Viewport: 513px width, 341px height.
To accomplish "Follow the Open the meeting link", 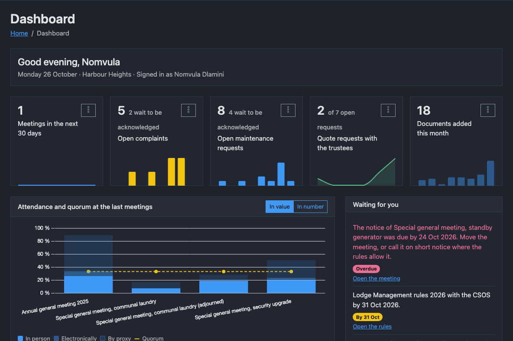I will [376, 279].
